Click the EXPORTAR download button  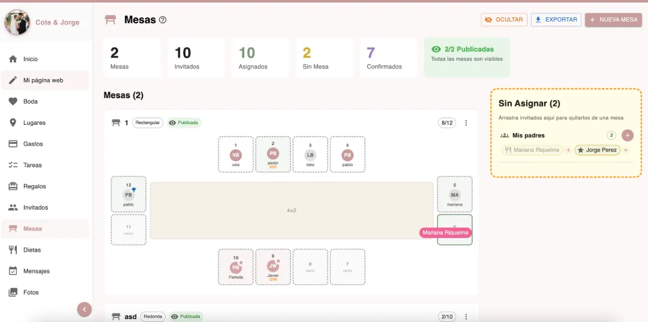556,20
